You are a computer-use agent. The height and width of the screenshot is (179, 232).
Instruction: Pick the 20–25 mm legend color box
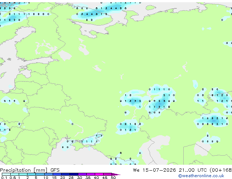pos(66,174)
